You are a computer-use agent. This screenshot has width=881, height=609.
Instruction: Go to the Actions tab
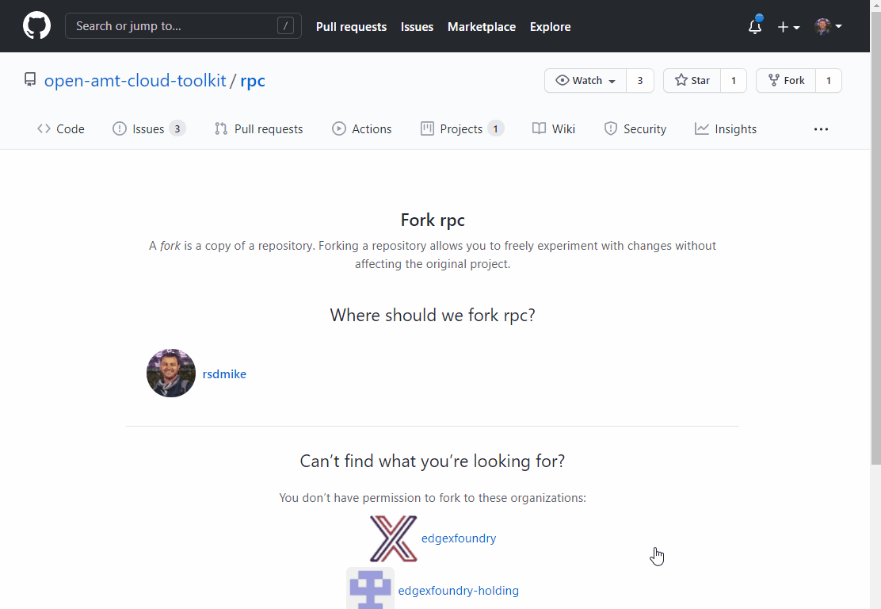click(362, 129)
